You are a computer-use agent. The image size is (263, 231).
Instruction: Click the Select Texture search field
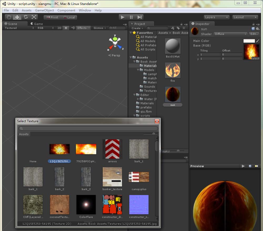coord(88,129)
